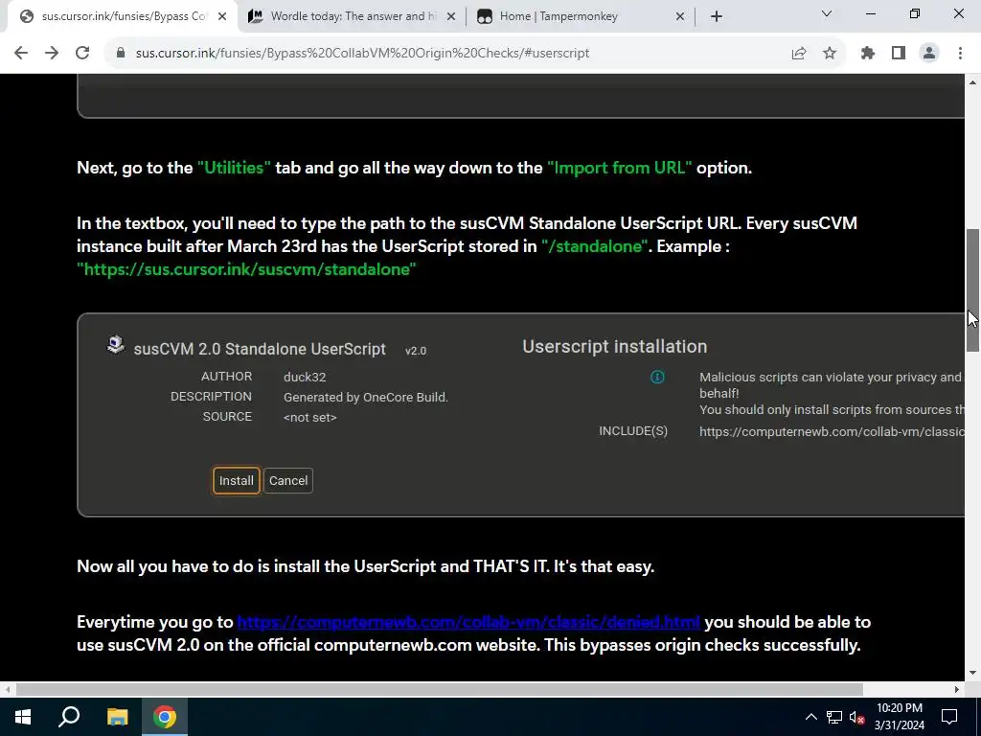
Task: Click the "/standalone" green text
Action: point(594,246)
